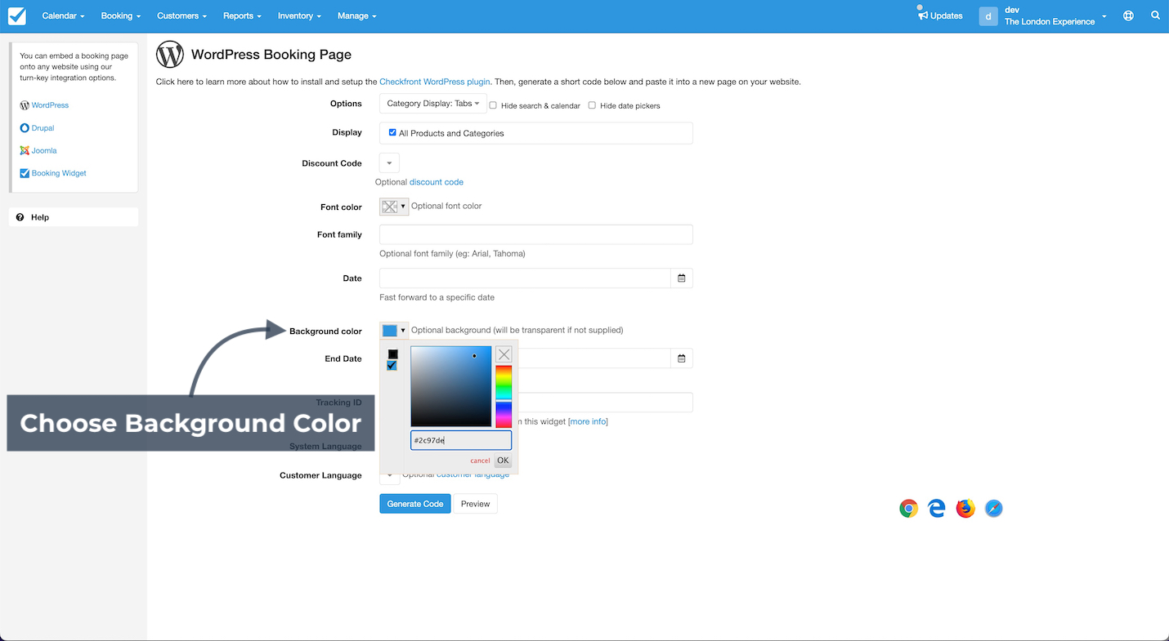The width and height of the screenshot is (1169, 641).
Task: Open Category Display: Tabs dropdown
Action: (x=433, y=104)
